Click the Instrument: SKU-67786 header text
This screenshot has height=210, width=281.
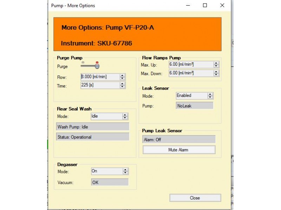pos(96,43)
